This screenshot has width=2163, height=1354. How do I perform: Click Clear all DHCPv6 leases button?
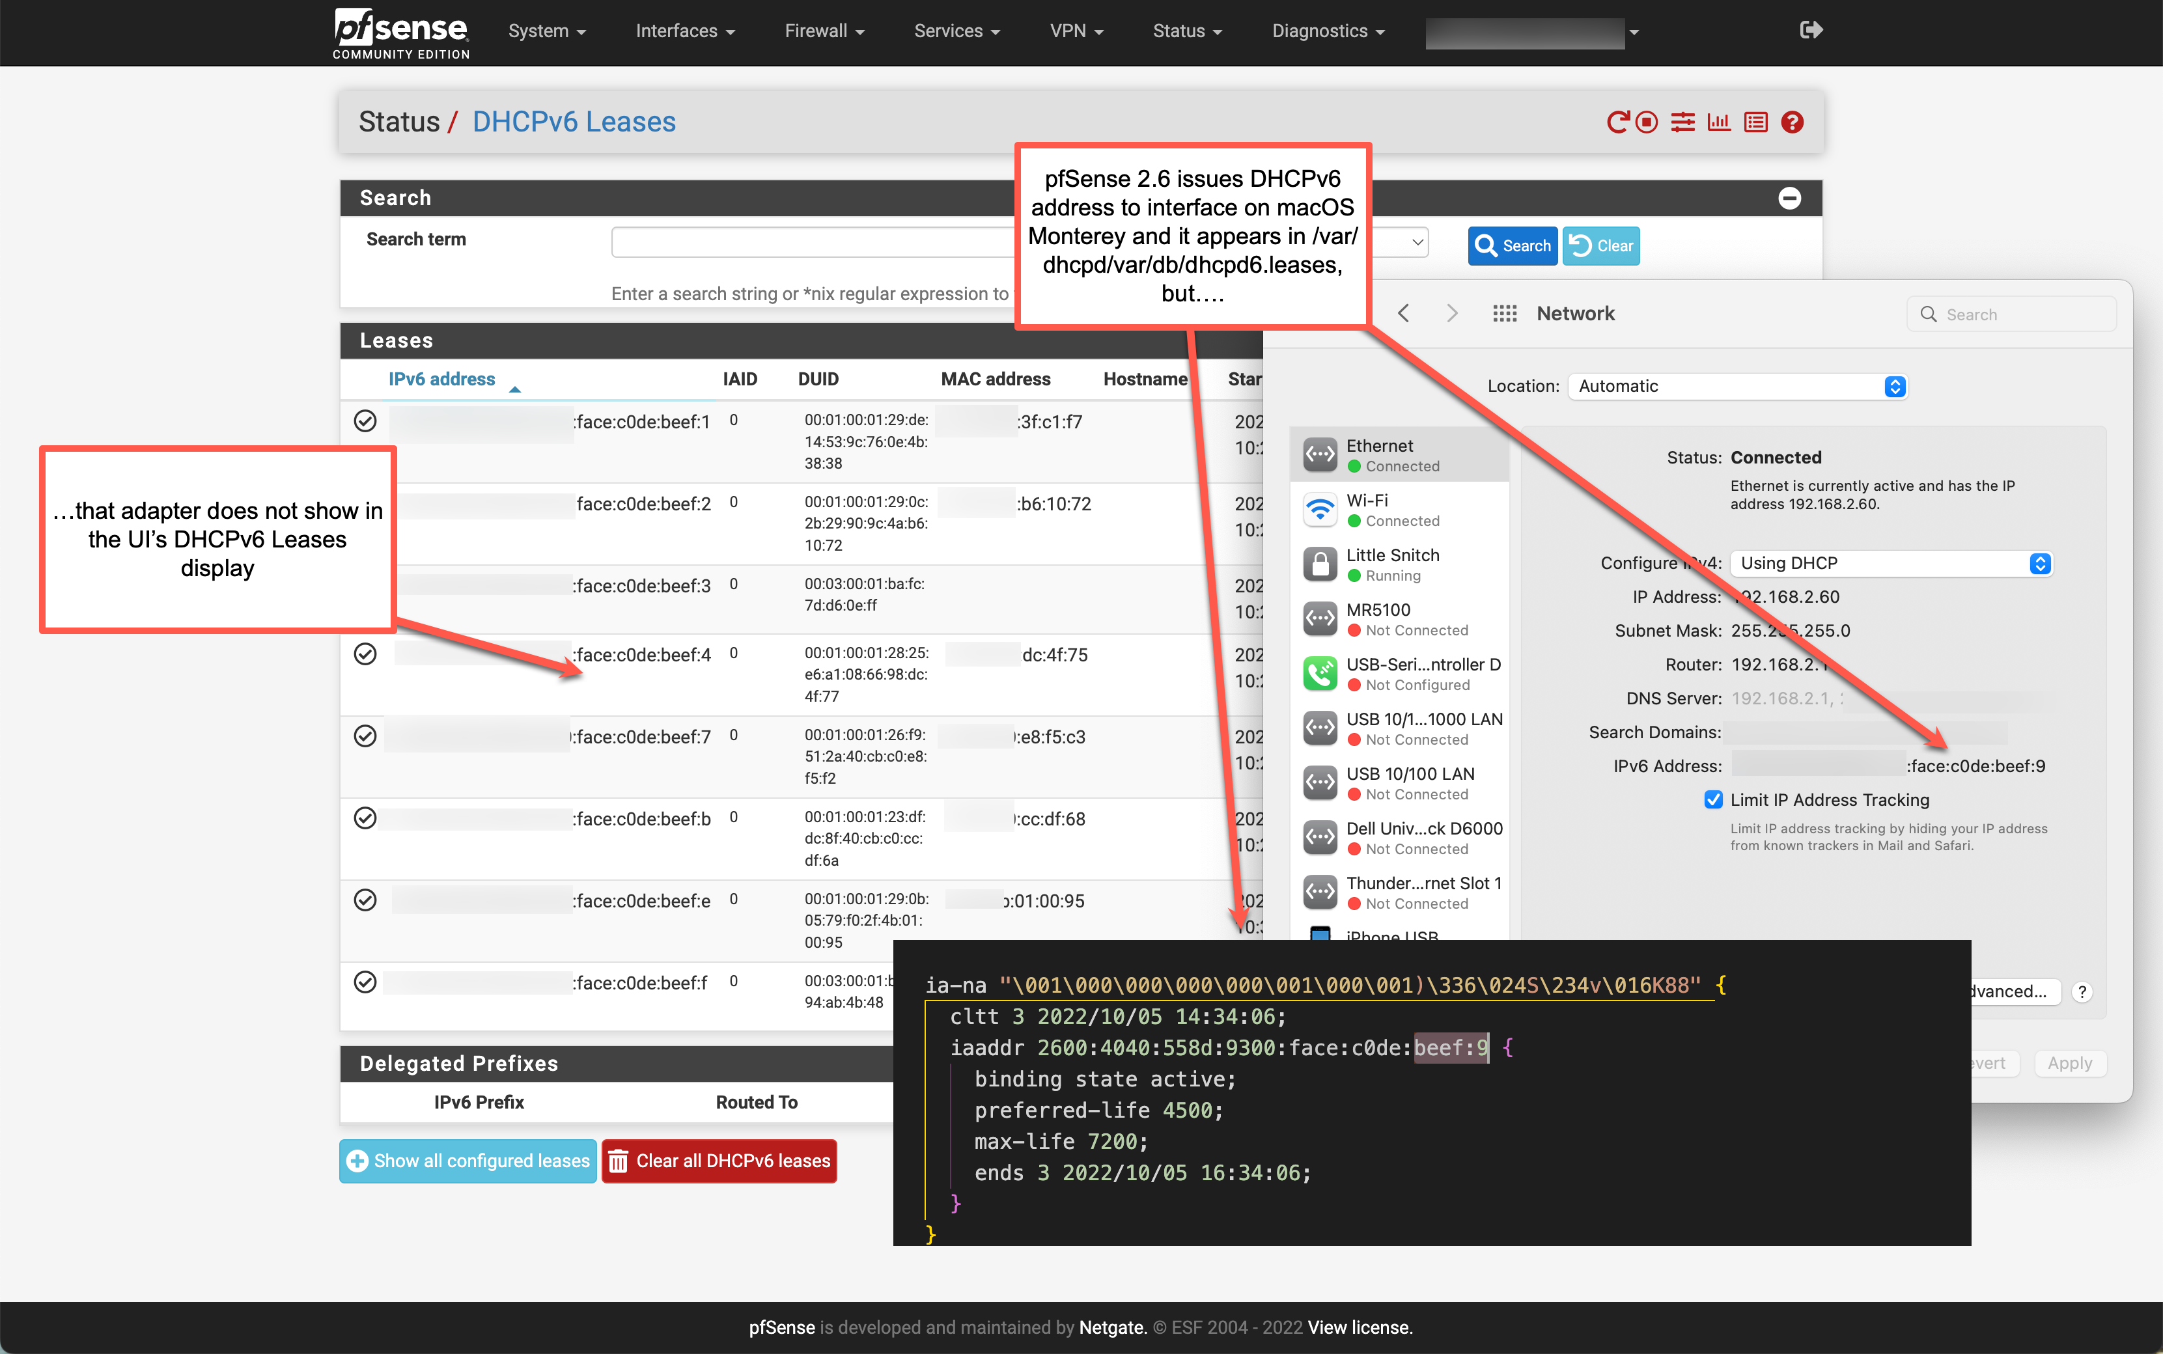point(719,1161)
